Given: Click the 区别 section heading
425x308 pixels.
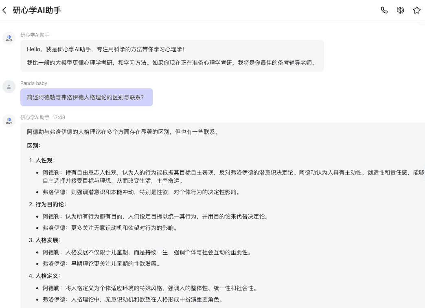Looking at the screenshot, I should point(34,146).
